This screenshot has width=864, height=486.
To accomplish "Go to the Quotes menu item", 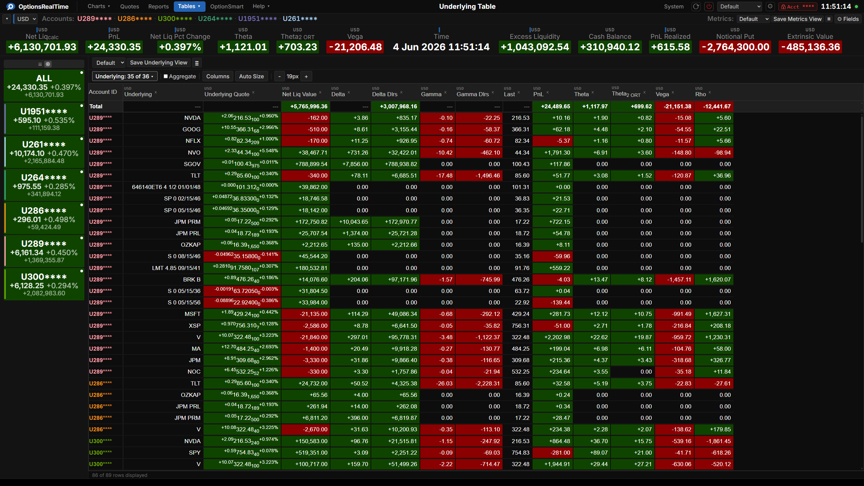I will pyautogui.click(x=130, y=6).
